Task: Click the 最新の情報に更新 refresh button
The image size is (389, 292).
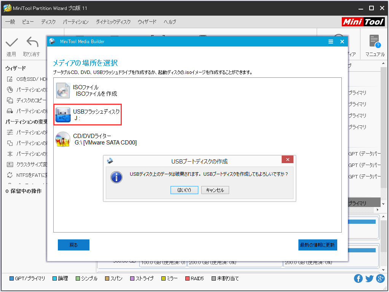Action: point(317,245)
